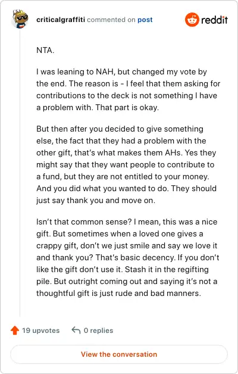Click the line 'just say thank you and move on.'
Image resolution: width=238 pixels, height=374 pixels.
(x=96, y=200)
